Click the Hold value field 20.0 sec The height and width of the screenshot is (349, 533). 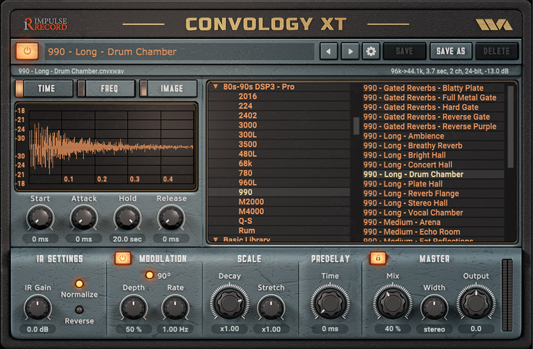click(x=127, y=239)
